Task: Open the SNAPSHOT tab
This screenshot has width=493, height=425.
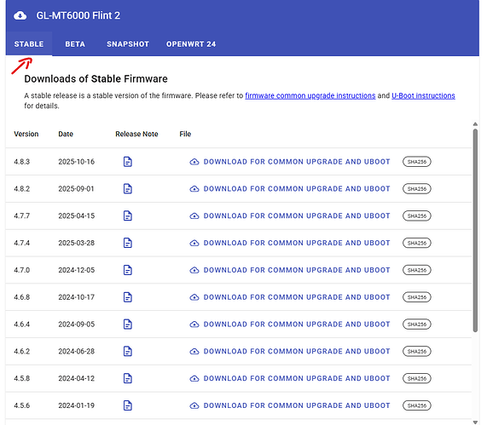Action: coord(128,44)
